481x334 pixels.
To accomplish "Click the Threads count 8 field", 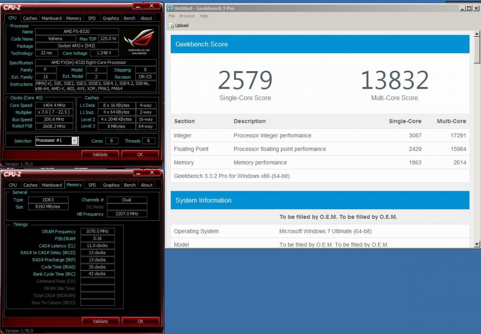I will [x=149, y=141].
